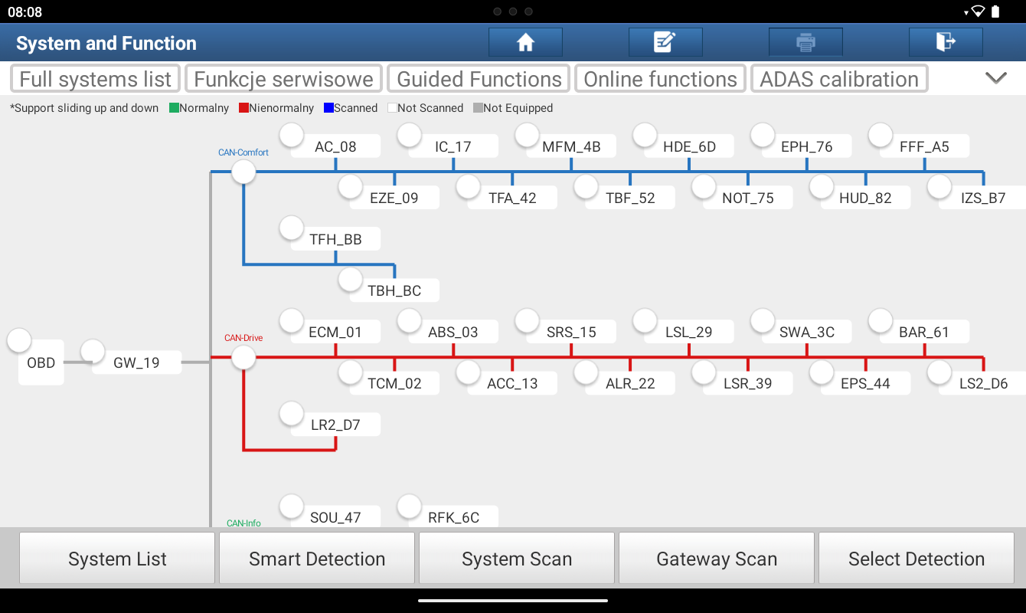Tap the Android navigation bar handle
Image resolution: width=1026 pixels, height=613 pixels.
point(513,601)
